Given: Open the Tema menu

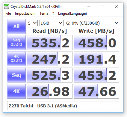Looking at the screenshot, I should coord(44,13).
